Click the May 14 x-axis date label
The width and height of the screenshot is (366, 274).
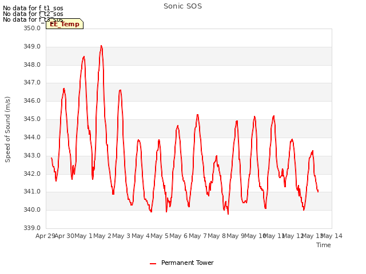coord(332,236)
